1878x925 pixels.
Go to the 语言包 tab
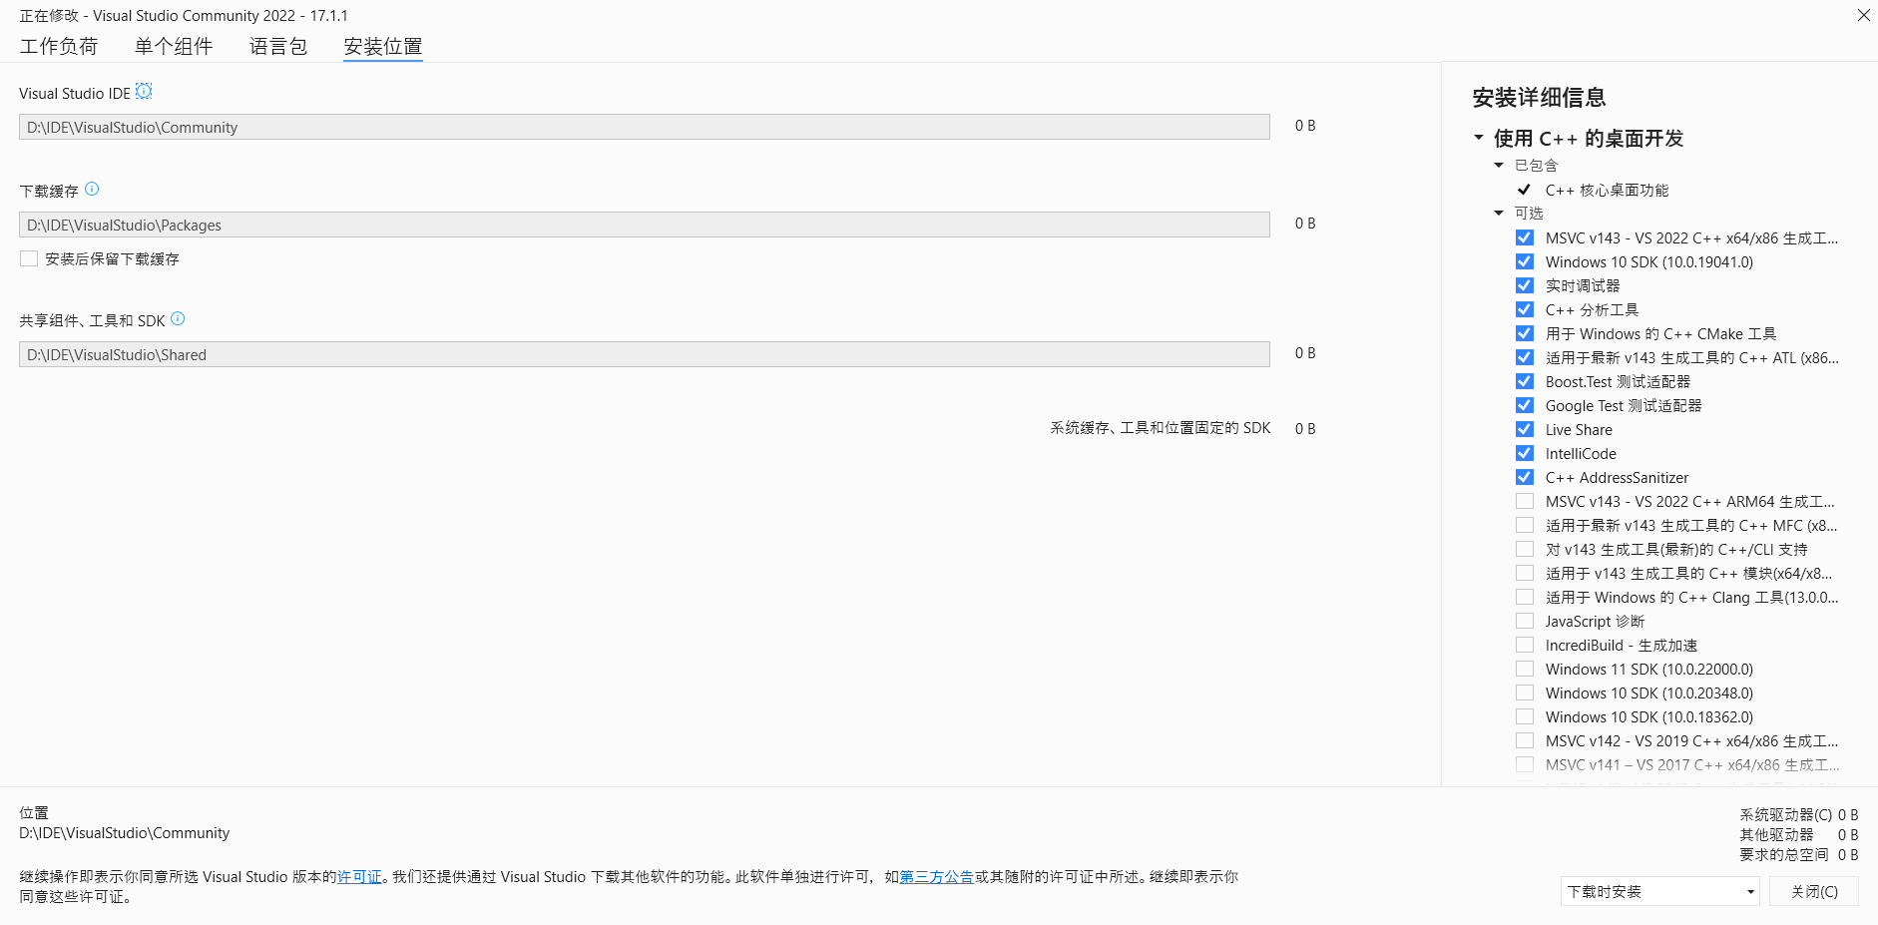click(x=278, y=46)
